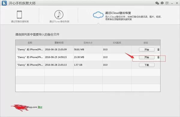Click the app logo K icon
Image resolution: width=180 pixels, height=117 pixels.
click(x=4, y=3)
